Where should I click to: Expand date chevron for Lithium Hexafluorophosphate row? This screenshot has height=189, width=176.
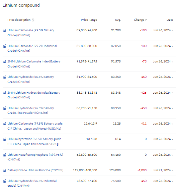173,155
